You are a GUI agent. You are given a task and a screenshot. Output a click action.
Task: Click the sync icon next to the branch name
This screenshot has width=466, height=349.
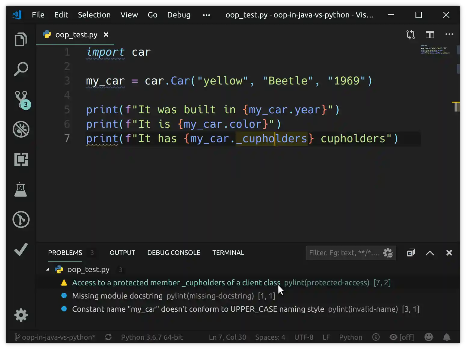coord(108,337)
